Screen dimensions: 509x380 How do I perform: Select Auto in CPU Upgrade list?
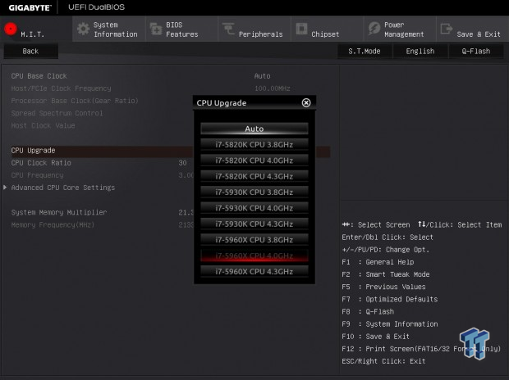tap(254, 129)
